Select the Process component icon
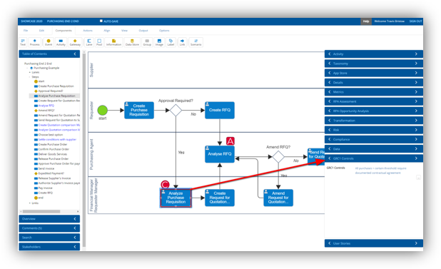Viewport: 441px width, 269px height. click(x=34, y=42)
